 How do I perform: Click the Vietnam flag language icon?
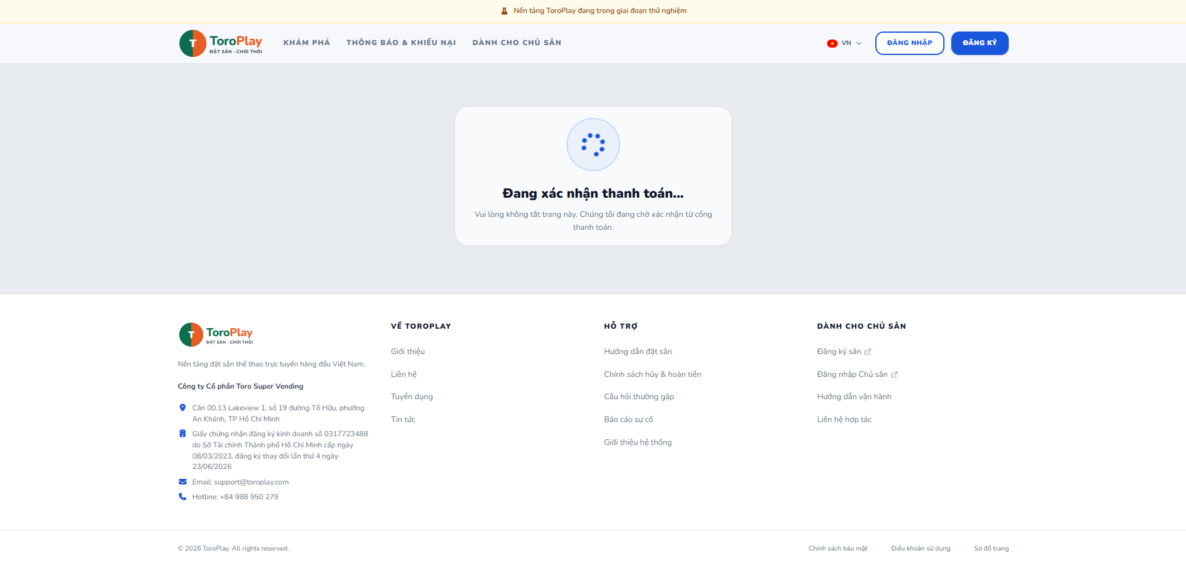tap(832, 43)
